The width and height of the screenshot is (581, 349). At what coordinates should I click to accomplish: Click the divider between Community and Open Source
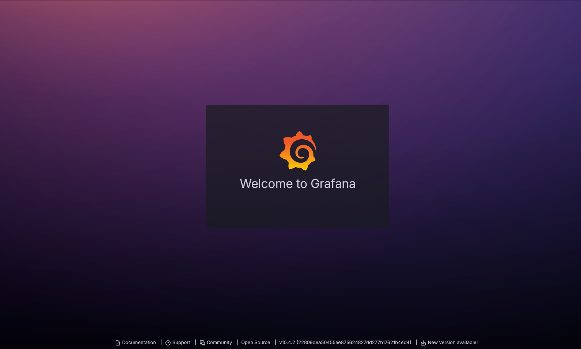point(237,342)
